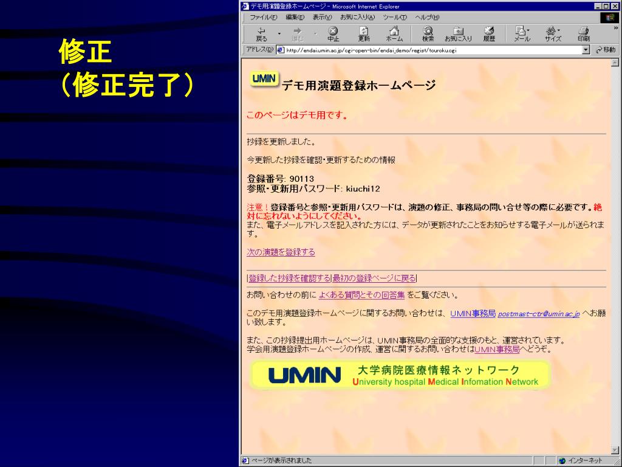Click the 最初の登録ページに戻る link

tap(374, 278)
